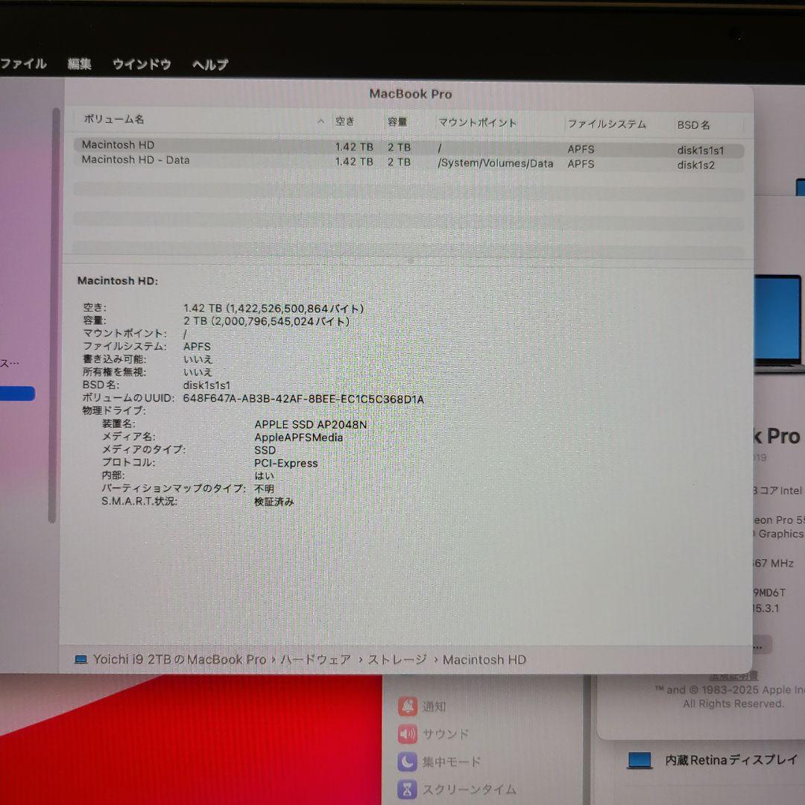Click the 内蔵Retinaディスプレイ label
The image size is (805, 805).
coord(731,760)
